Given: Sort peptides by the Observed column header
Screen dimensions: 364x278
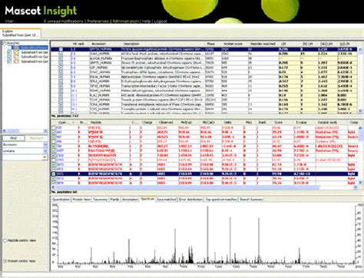Looking at the screenshot, I should pyautogui.click(x=166, y=122).
